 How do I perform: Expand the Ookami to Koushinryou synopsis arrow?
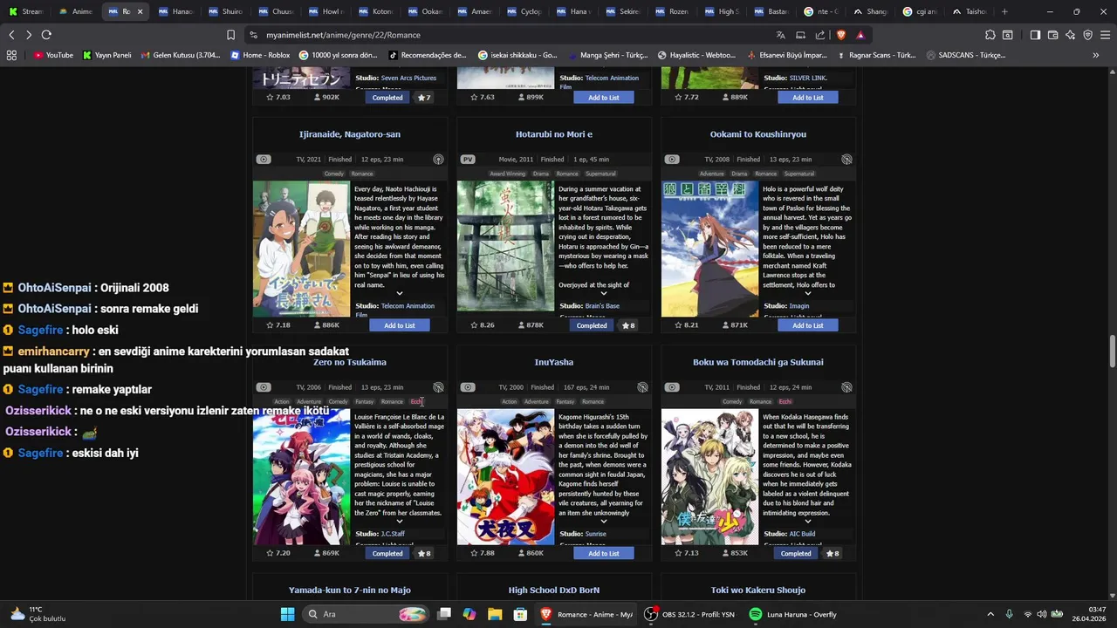click(808, 293)
